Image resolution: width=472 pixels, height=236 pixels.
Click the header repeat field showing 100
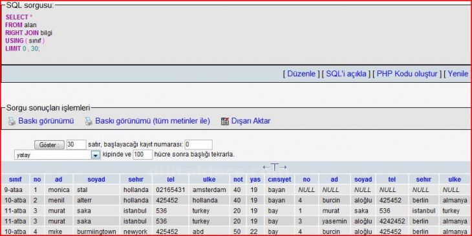point(143,155)
